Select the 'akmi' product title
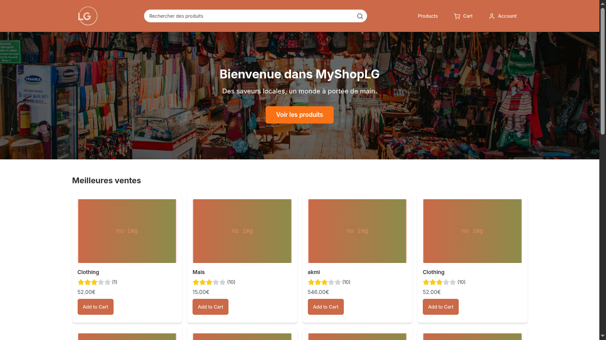The height and width of the screenshot is (340, 606). point(314,272)
